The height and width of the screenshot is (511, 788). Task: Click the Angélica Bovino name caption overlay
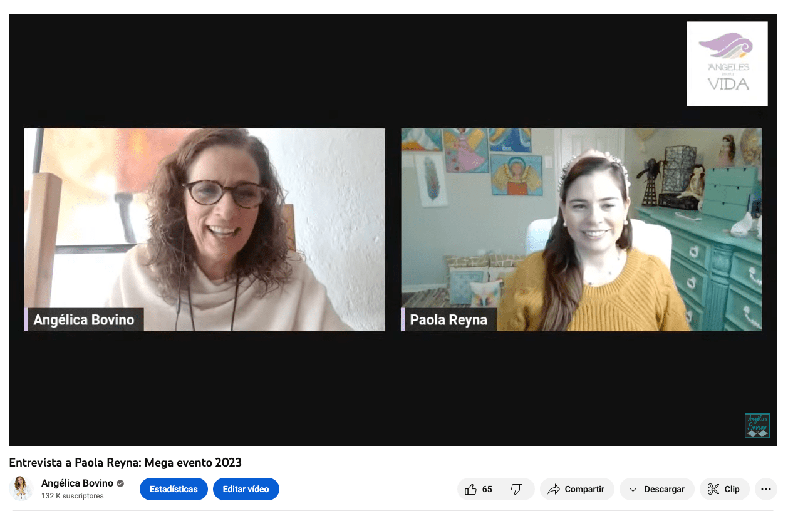(84, 320)
